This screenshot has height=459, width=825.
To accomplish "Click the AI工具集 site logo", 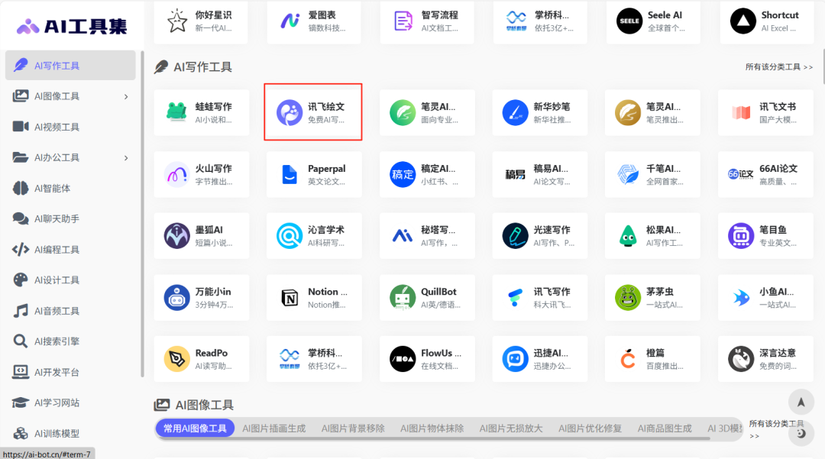I will point(72,26).
